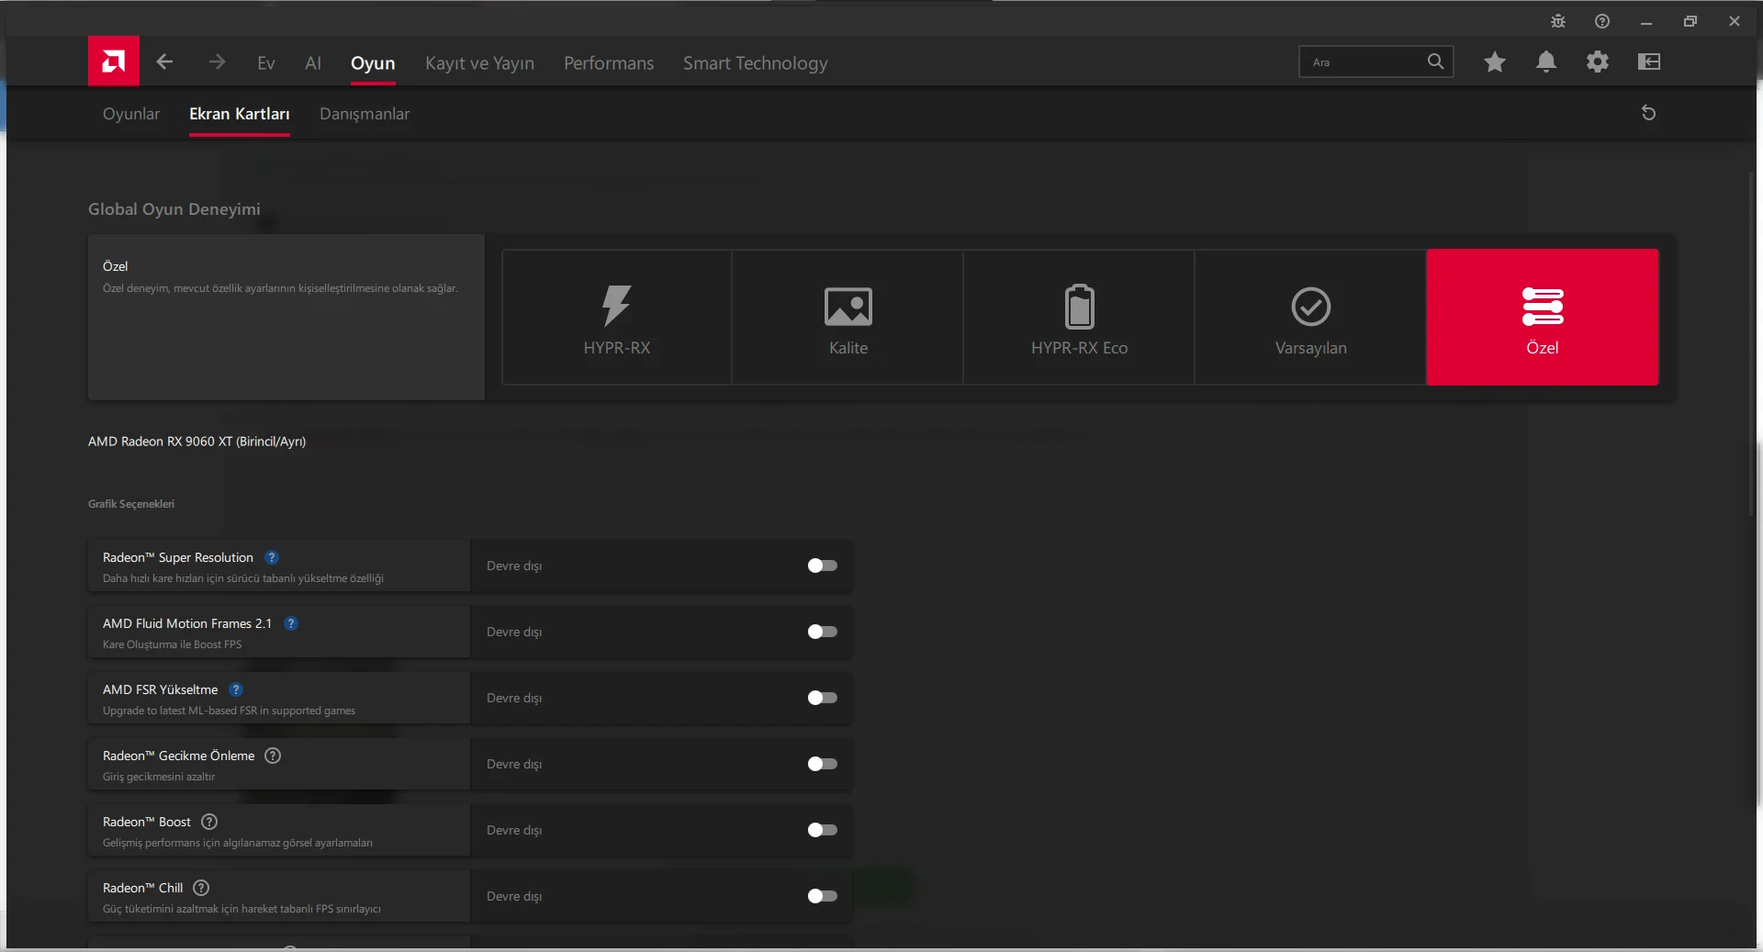Open settings gear icon

pos(1598,62)
